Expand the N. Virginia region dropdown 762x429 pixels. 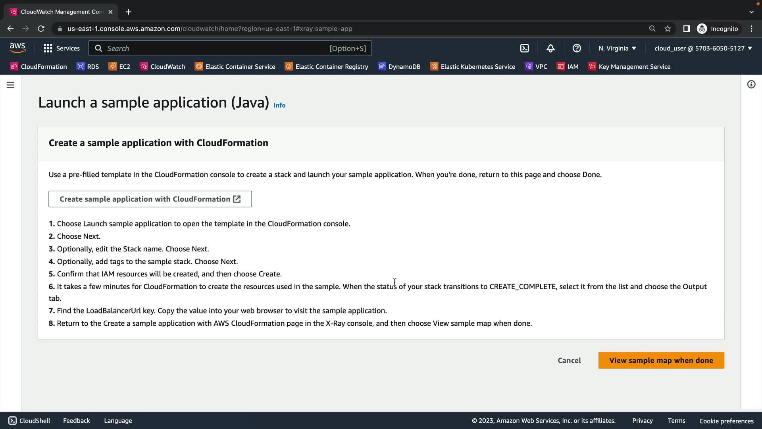coord(617,48)
